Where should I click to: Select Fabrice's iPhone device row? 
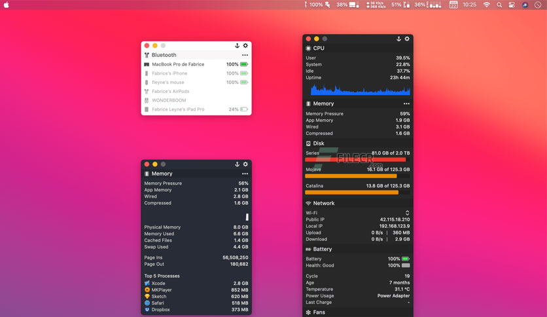pyautogui.click(x=196, y=73)
